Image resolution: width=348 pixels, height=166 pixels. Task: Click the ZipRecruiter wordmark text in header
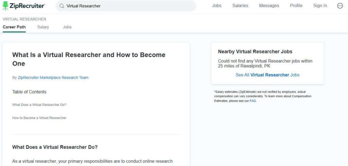pos(27,6)
